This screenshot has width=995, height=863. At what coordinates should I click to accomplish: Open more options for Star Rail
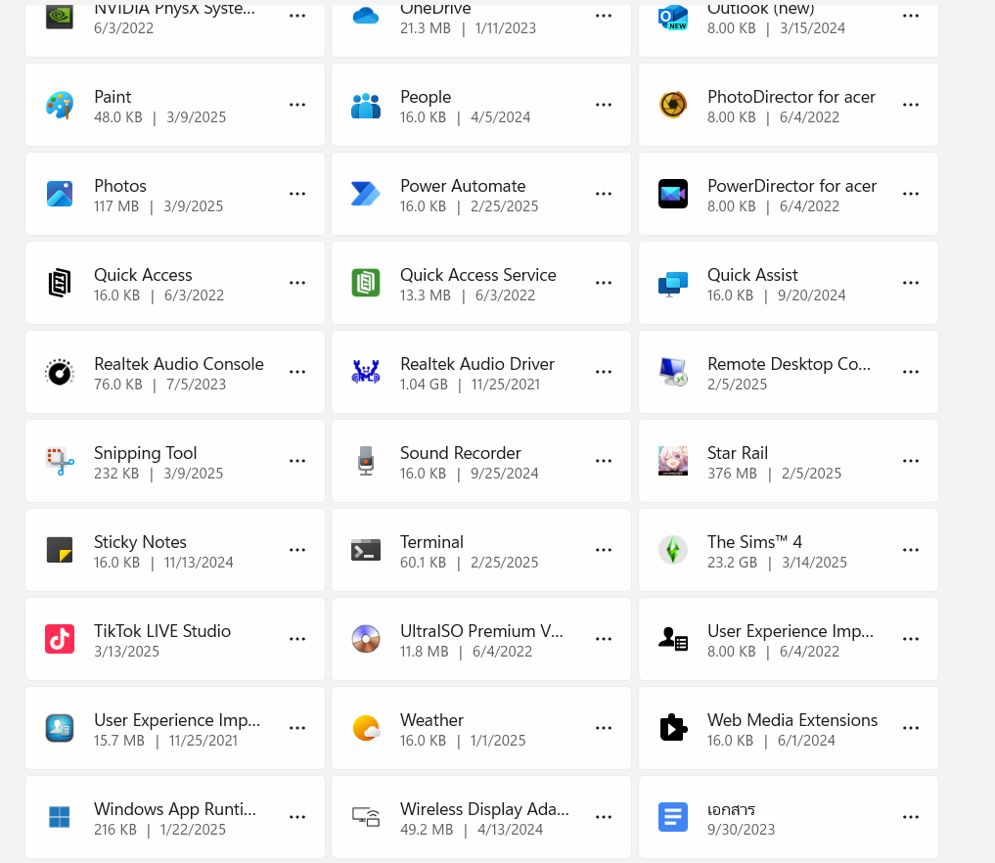coord(911,461)
